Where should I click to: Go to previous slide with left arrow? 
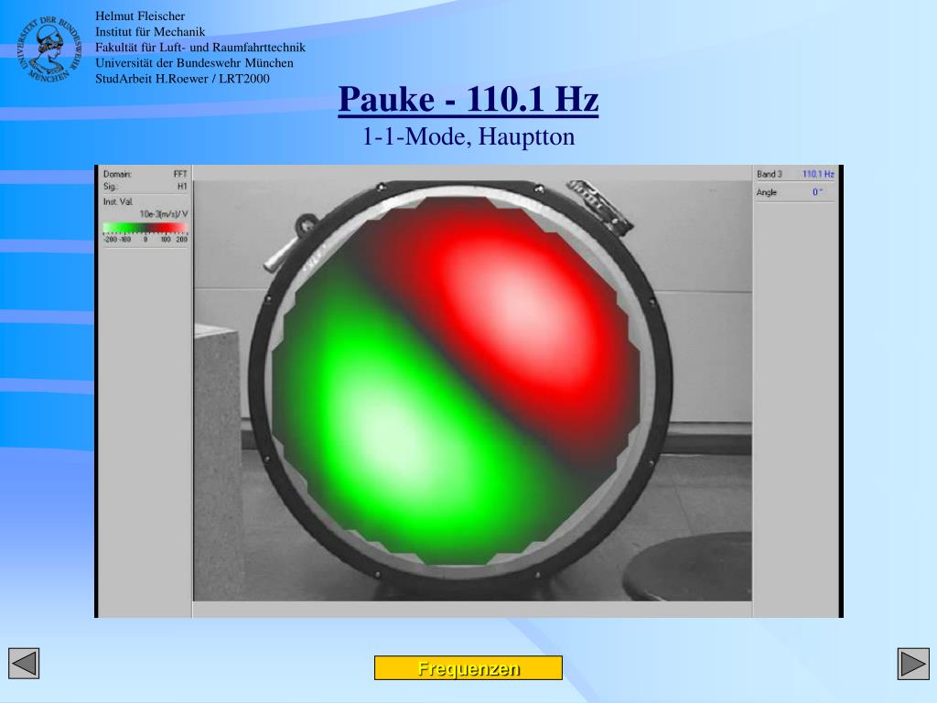click(24, 663)
